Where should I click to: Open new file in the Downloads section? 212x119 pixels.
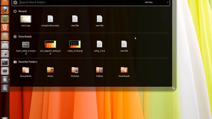click(x=124, y=46)
